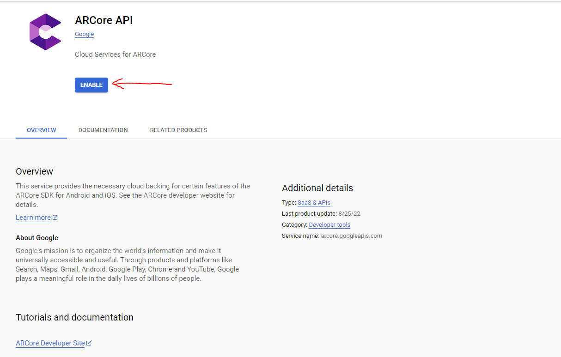
Task: Follow the Learn more link
Action: click(33, 218)
